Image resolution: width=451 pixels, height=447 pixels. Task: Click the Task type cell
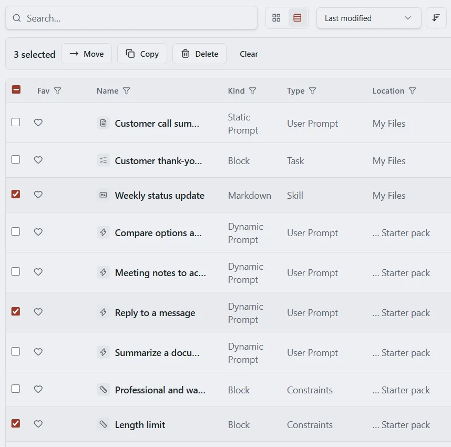tap(295, 160)
